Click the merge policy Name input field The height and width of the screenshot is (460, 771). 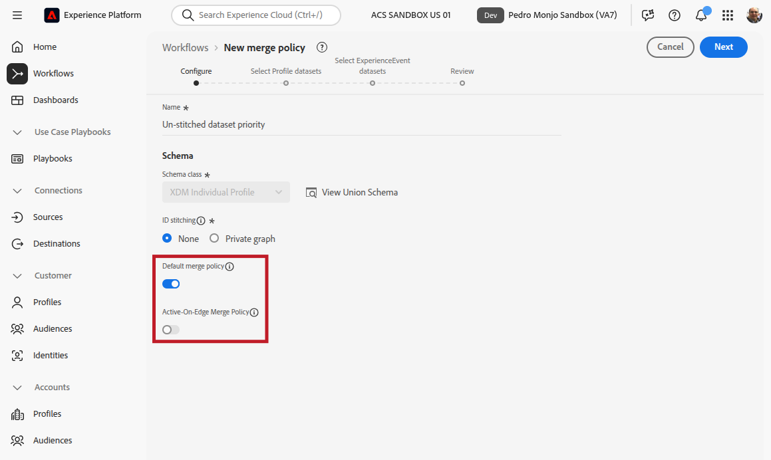[361, 124]
